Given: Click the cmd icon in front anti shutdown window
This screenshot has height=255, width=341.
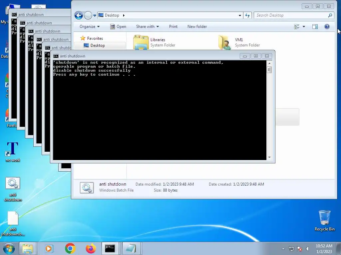Looking at the screenshot, I should [x=56, y=56].
